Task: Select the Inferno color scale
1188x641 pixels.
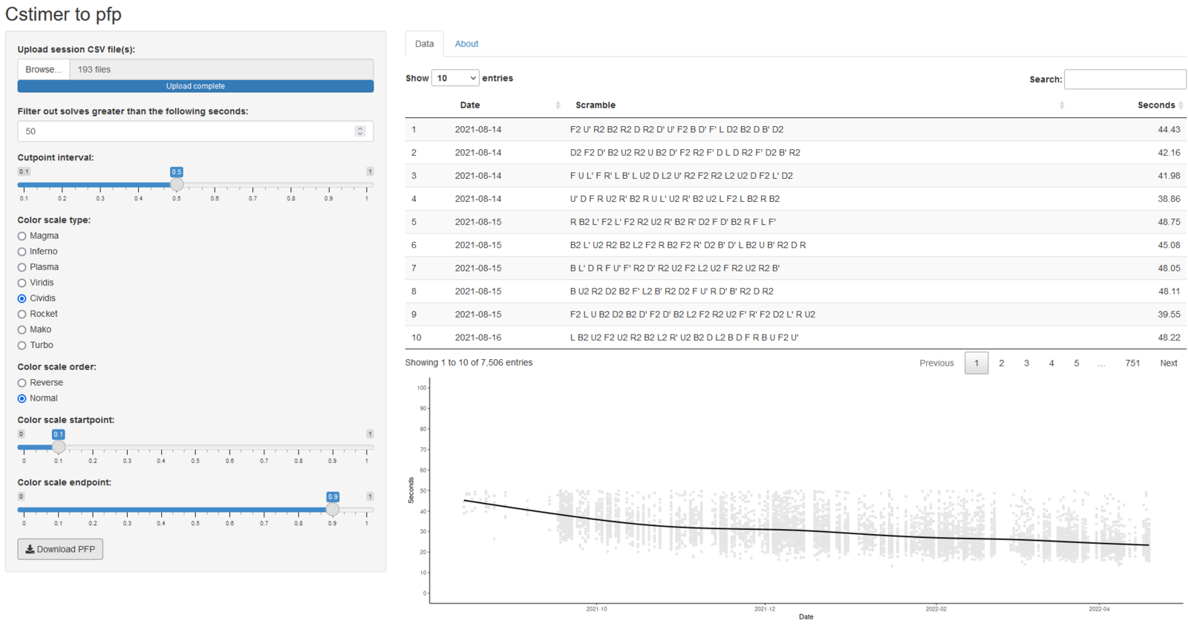Action: click(x=22, y=252)
